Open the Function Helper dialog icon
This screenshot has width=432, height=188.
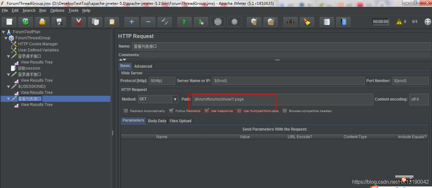click(327, 22)
